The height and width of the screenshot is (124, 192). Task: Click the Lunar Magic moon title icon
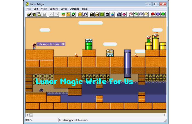click(27, 4)
